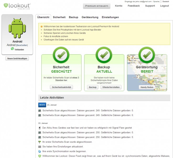This screenshot has height=158, width=173.
Task: Click 'Fotos & Anrufliste sichern' line
Action: [56, 36]
